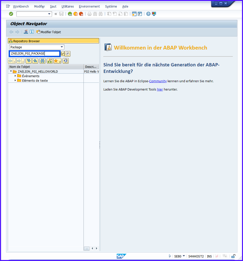Collapse the ZAELION_FGI_HELLOWORLD tree node

point(11,71)
